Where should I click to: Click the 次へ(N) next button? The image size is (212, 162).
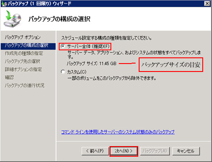(x=124, y=151)
